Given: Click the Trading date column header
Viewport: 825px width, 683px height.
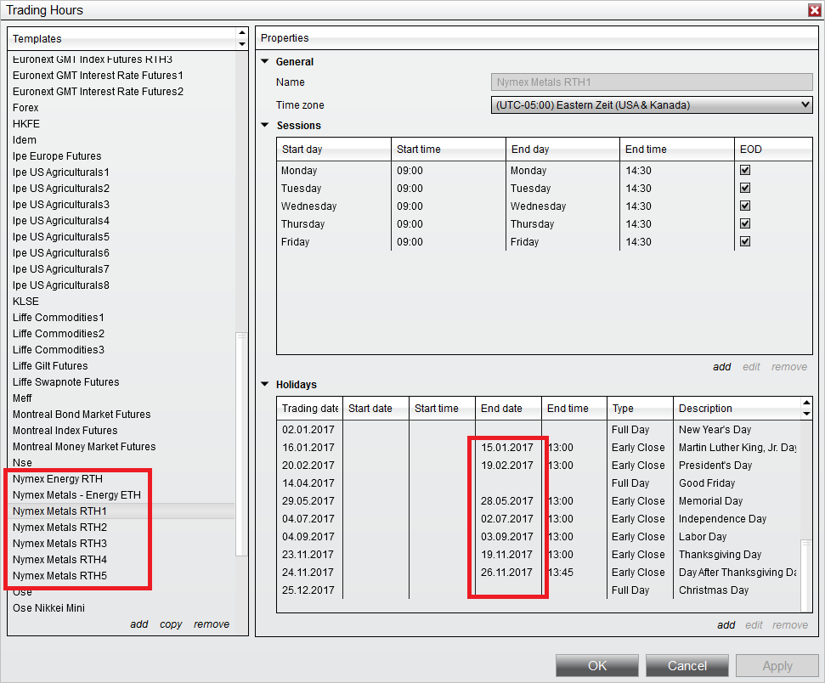Looking at the screenshot, I should click(310, 409).
